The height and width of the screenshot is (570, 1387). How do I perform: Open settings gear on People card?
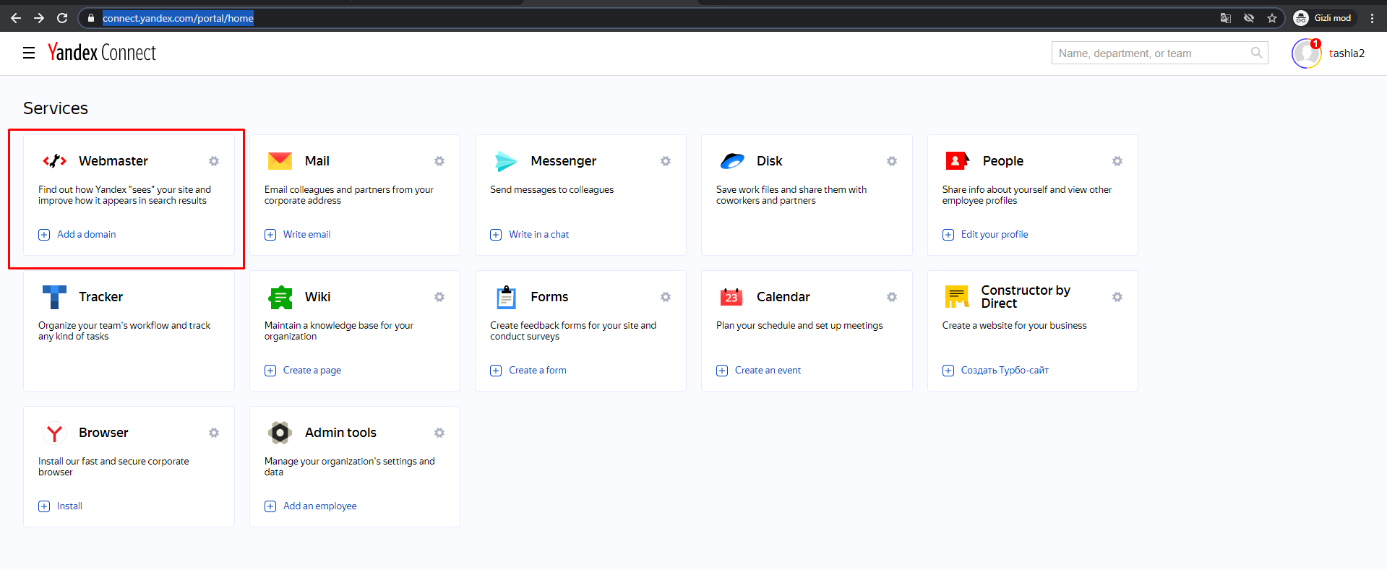point(1117,161)
